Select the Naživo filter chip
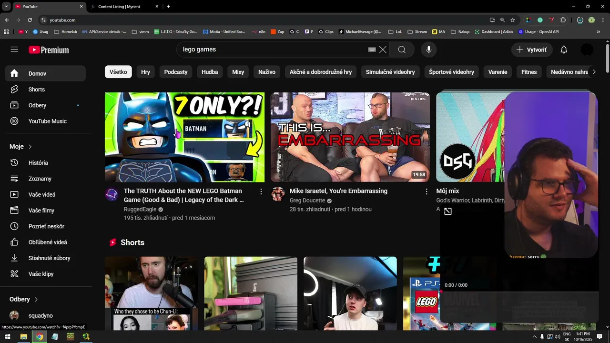 (x=267, y=72)
